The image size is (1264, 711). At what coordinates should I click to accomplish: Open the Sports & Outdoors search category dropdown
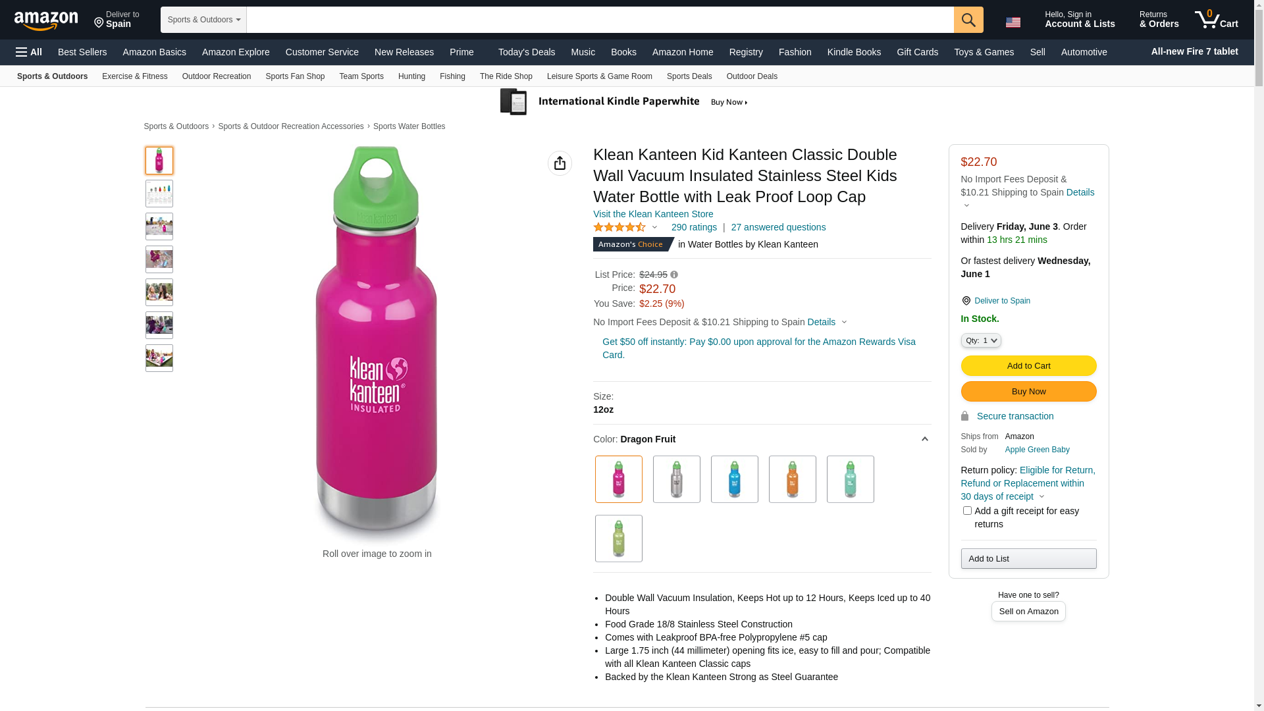click(x=203, y=20)
